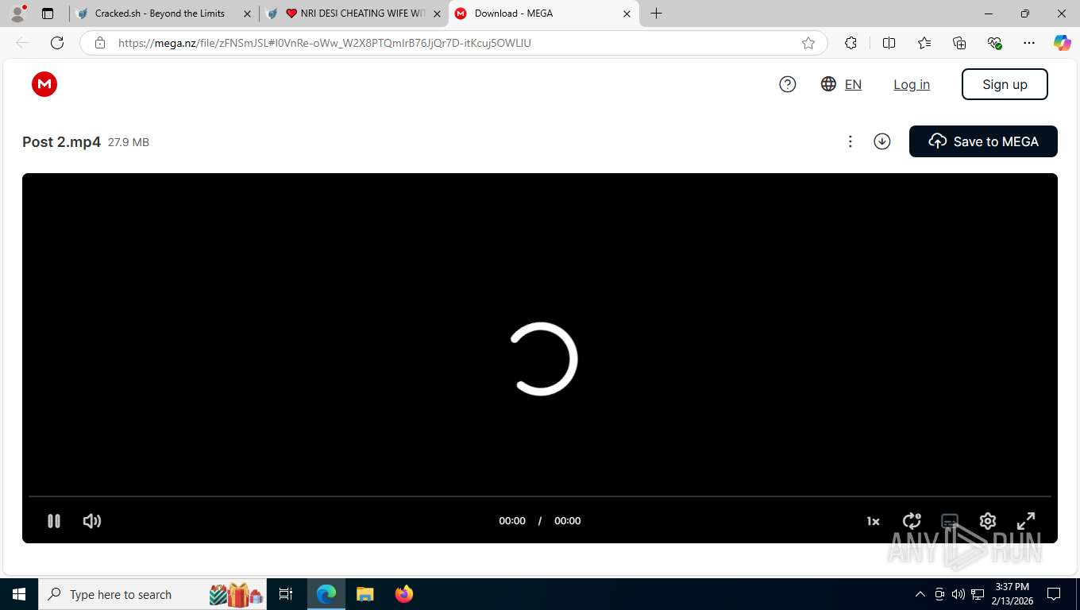Change the 1x playback speed
The image size is (1080, 610).
click(873, 521)
